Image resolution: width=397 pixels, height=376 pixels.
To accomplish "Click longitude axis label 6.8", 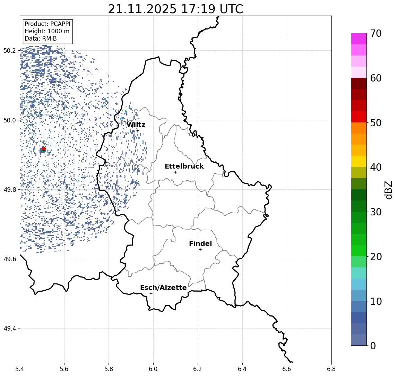I will tap(331, 369).
